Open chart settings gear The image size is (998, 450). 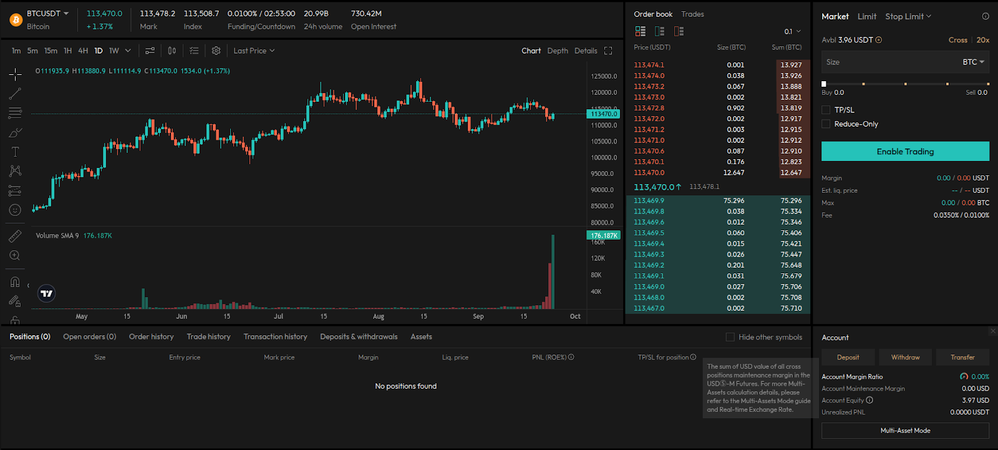click(216, 51)
